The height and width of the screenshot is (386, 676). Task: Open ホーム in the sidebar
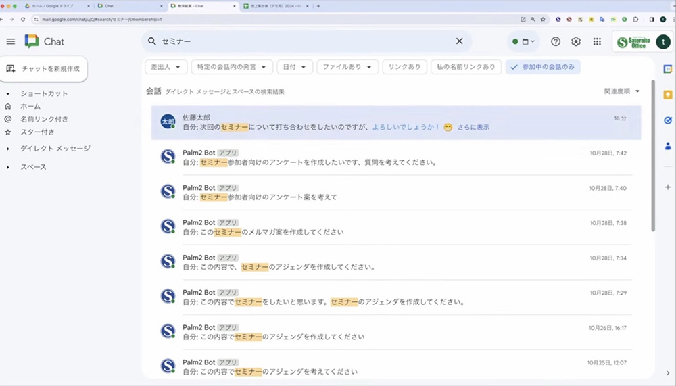click(30, 106)
